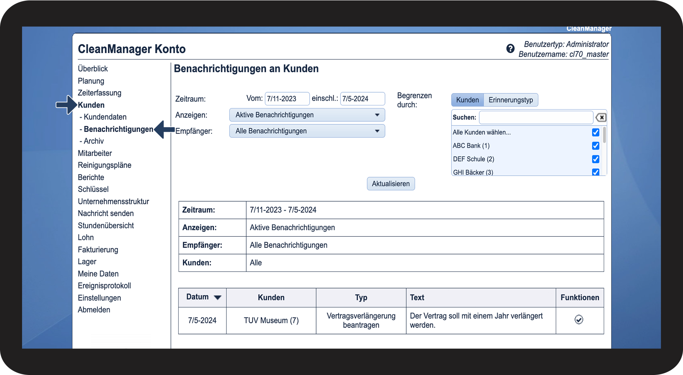Image resolution: width=683 pixels, height=375 pixels.
Task: Sort by Datum column arrow
Action: coord(218,297)
